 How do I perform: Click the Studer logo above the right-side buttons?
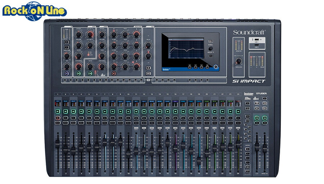261,94
